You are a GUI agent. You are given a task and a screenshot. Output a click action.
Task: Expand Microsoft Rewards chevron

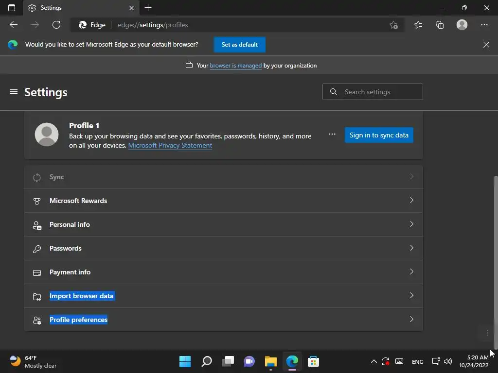(411, 201)
